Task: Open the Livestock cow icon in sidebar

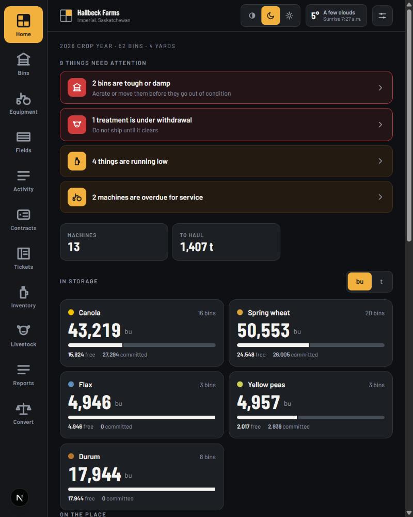Action: point(23,330)
